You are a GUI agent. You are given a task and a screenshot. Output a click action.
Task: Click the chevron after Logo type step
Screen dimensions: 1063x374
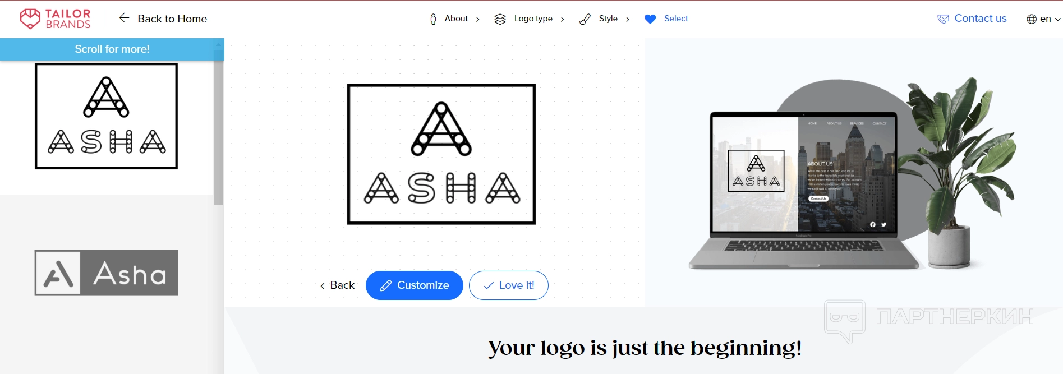(x=563, y=19)
